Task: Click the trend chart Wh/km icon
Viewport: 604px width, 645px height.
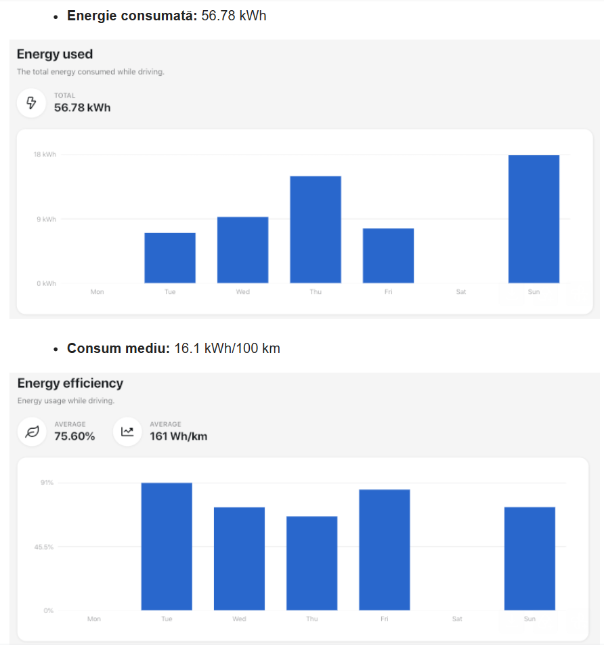Action: (x=127, y=432)
